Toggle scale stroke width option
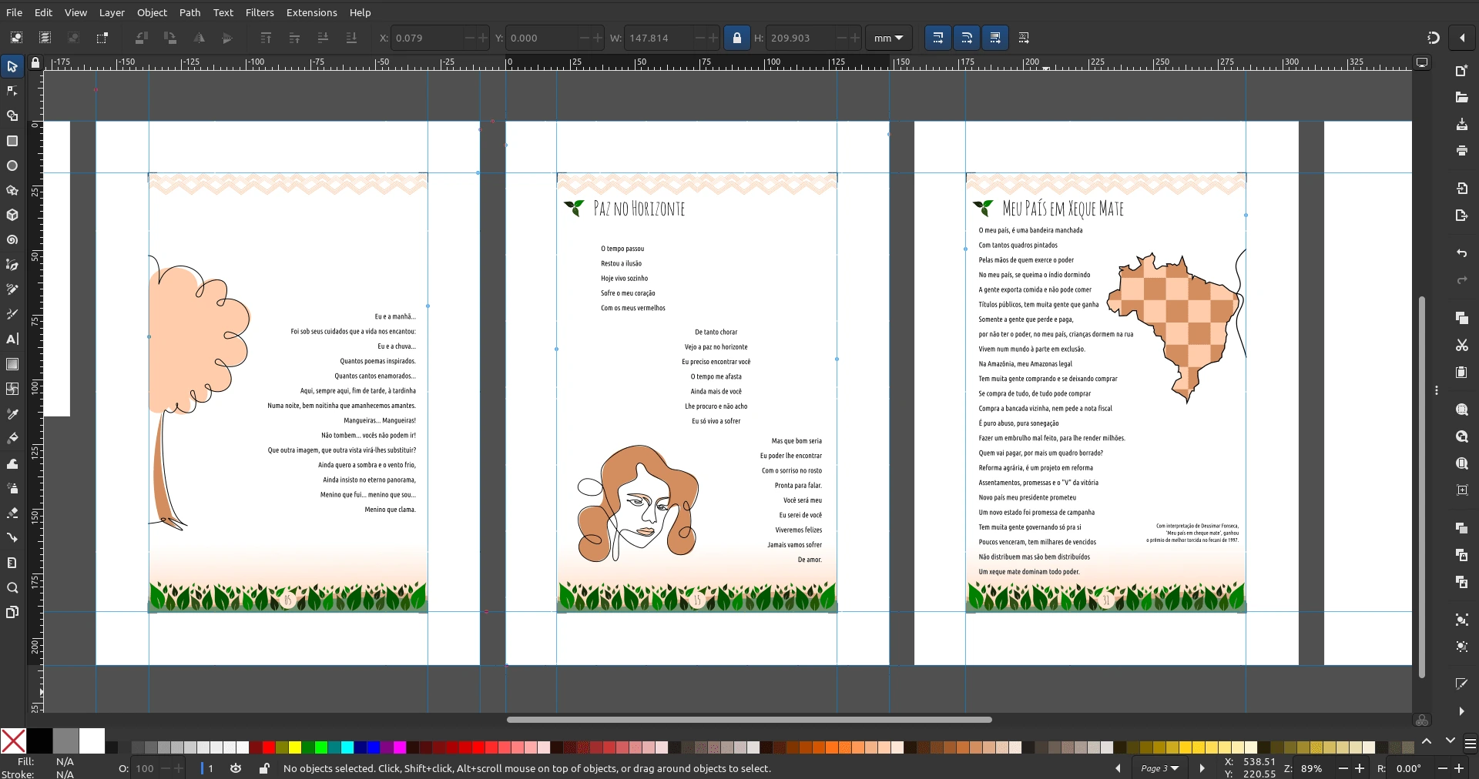The image size is (1479, 779). (937, 38)
